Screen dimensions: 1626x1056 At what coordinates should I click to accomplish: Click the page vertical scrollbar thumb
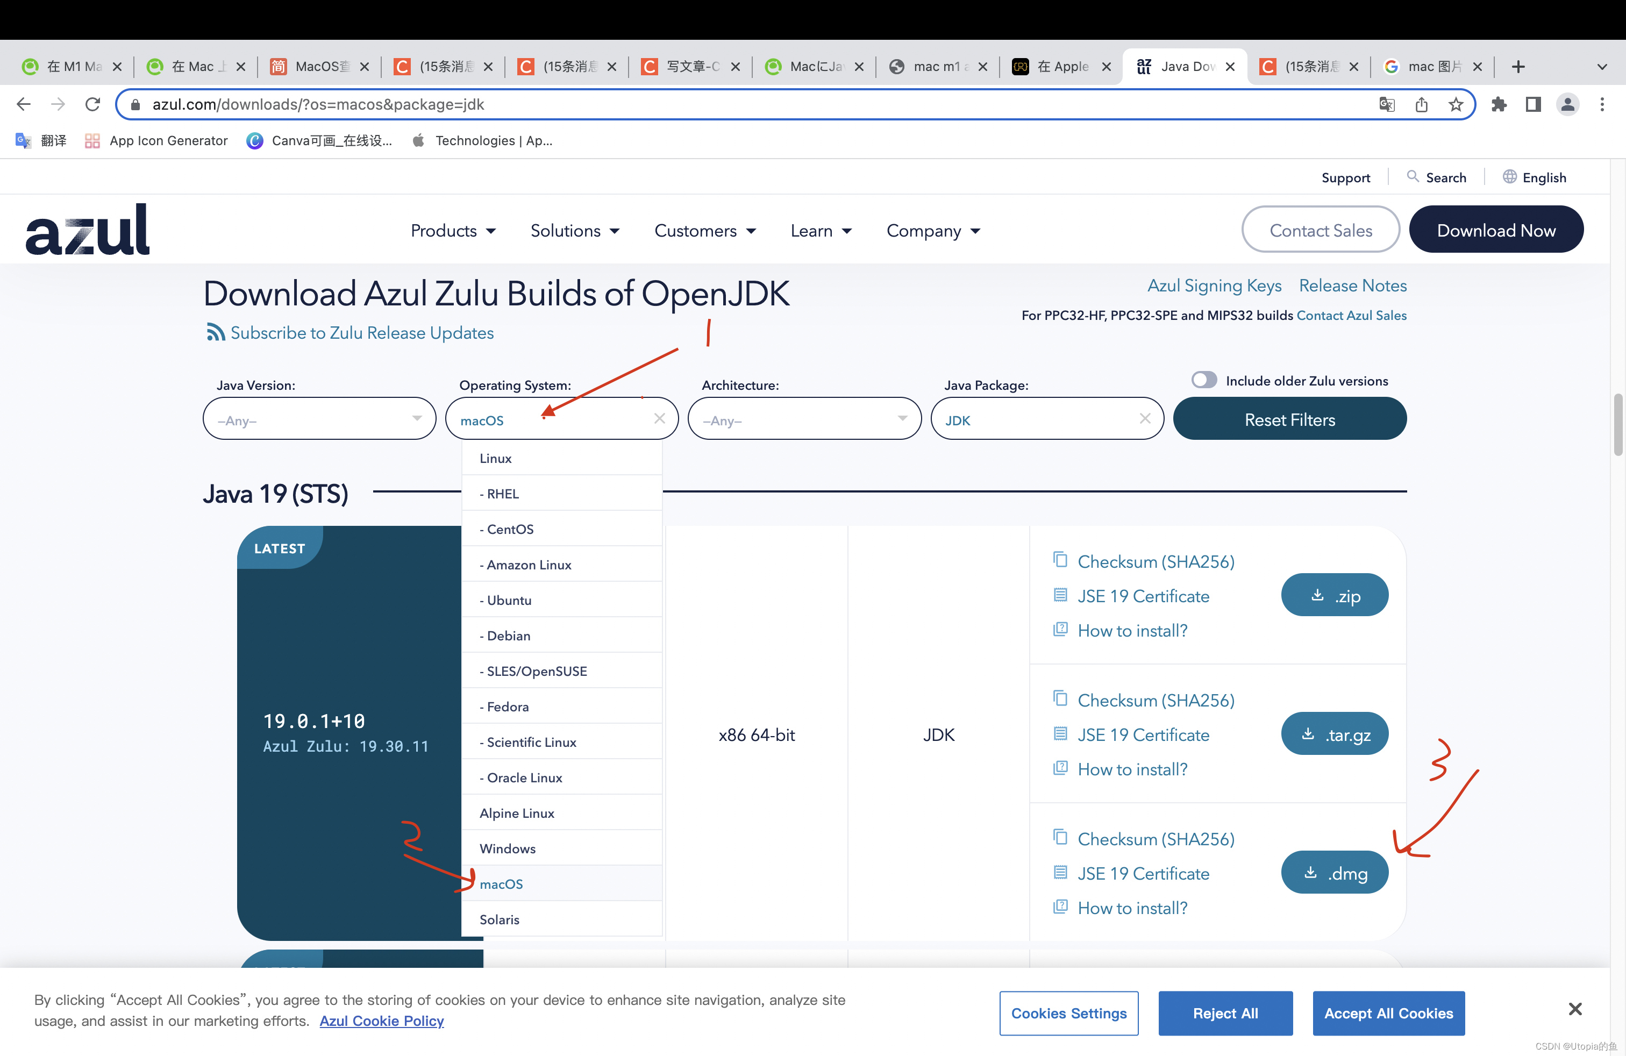click(x=1618, y=424)
